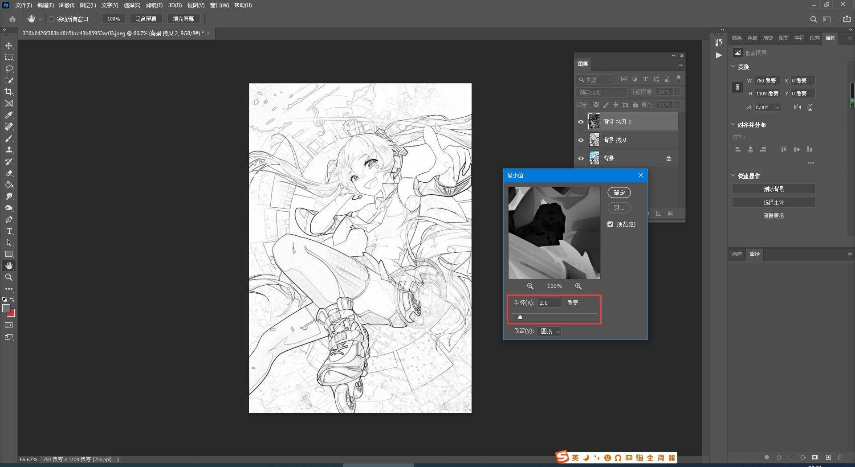Image resolution: width=855 pixels, height=467 pixels.
Task: Toggle Quick Mask mode icon
Action: point(9,325)
